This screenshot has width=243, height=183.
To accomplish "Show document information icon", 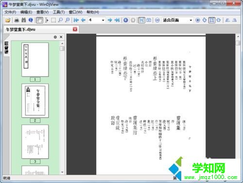I will pyautogui.click(x=31, y=20).
